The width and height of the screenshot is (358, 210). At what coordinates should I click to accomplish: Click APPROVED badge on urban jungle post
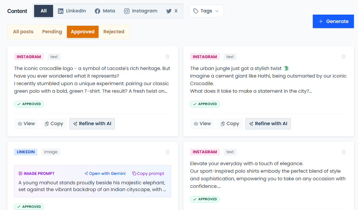pyautogui.click(x=205, y=104)
